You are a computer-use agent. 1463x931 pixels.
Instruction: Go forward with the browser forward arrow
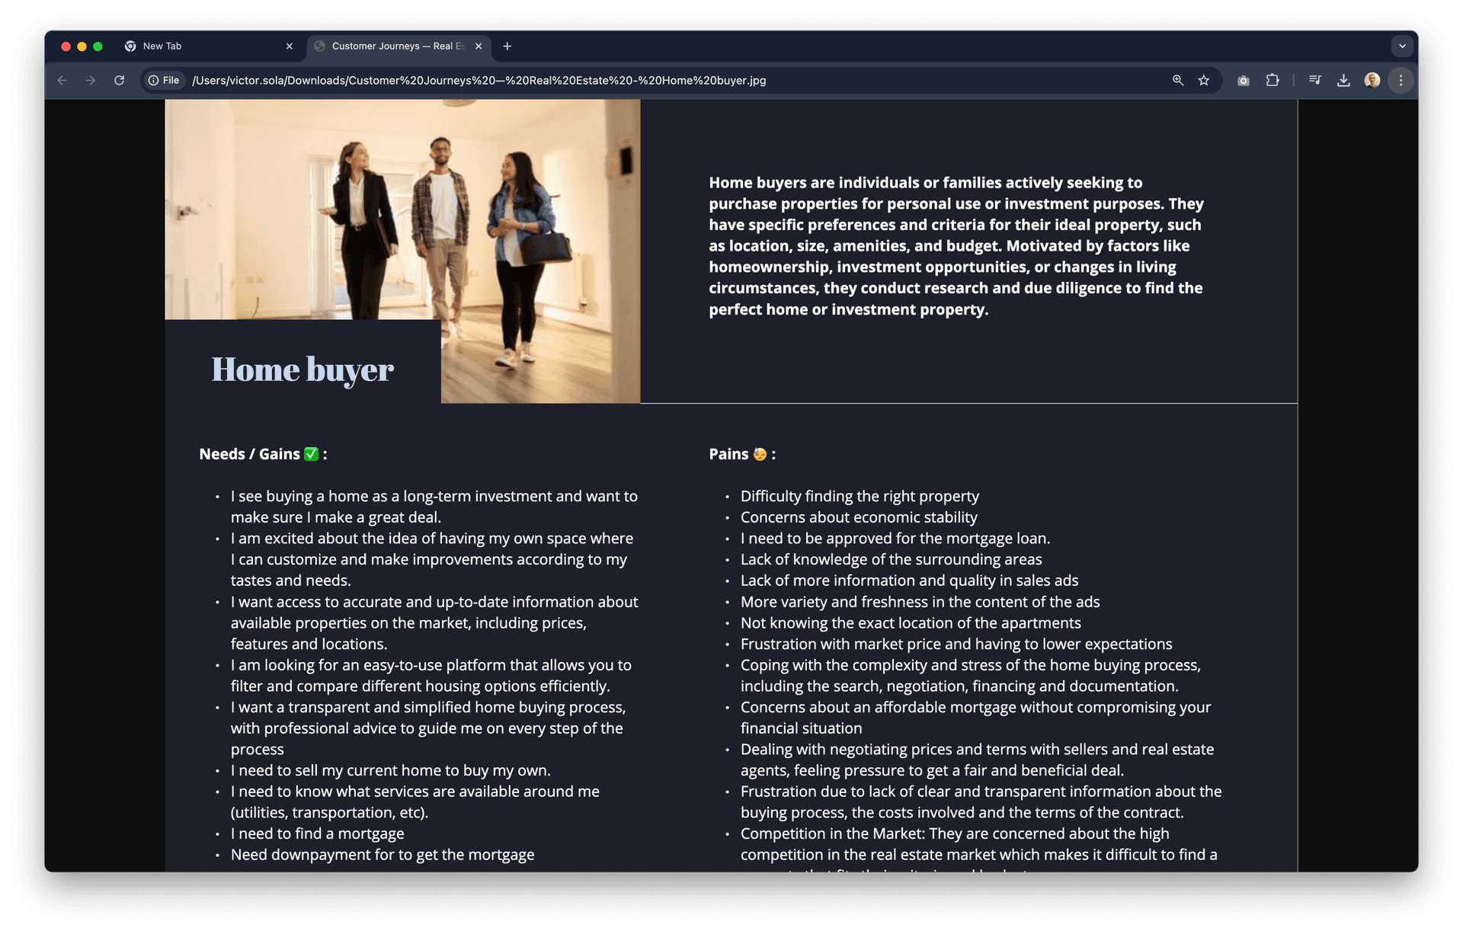[91, 80]
